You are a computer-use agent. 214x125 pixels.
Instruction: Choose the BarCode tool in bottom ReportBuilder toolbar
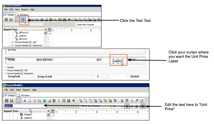(64, 101)
